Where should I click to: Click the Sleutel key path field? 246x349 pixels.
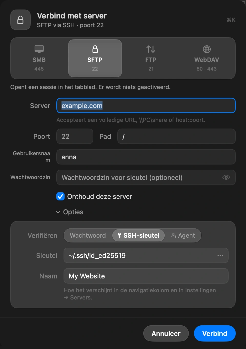click(x=146, y=255)
